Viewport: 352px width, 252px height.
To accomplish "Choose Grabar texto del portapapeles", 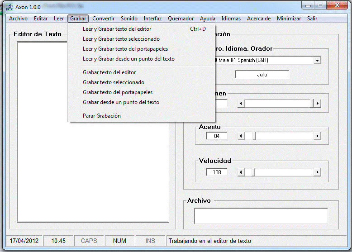I will pyautogui.click(x=118, y=92).
